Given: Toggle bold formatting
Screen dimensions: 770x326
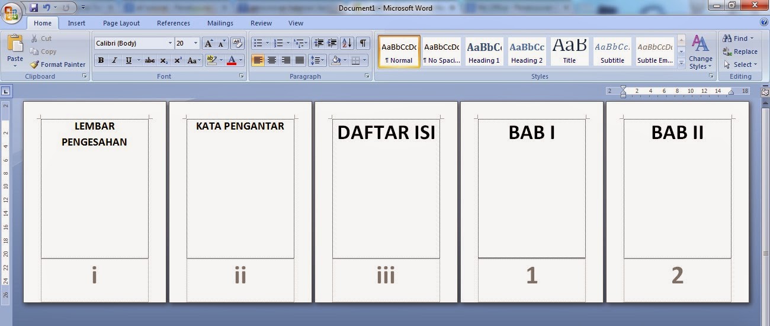Looking at the screenshot, I should point(101,60).
